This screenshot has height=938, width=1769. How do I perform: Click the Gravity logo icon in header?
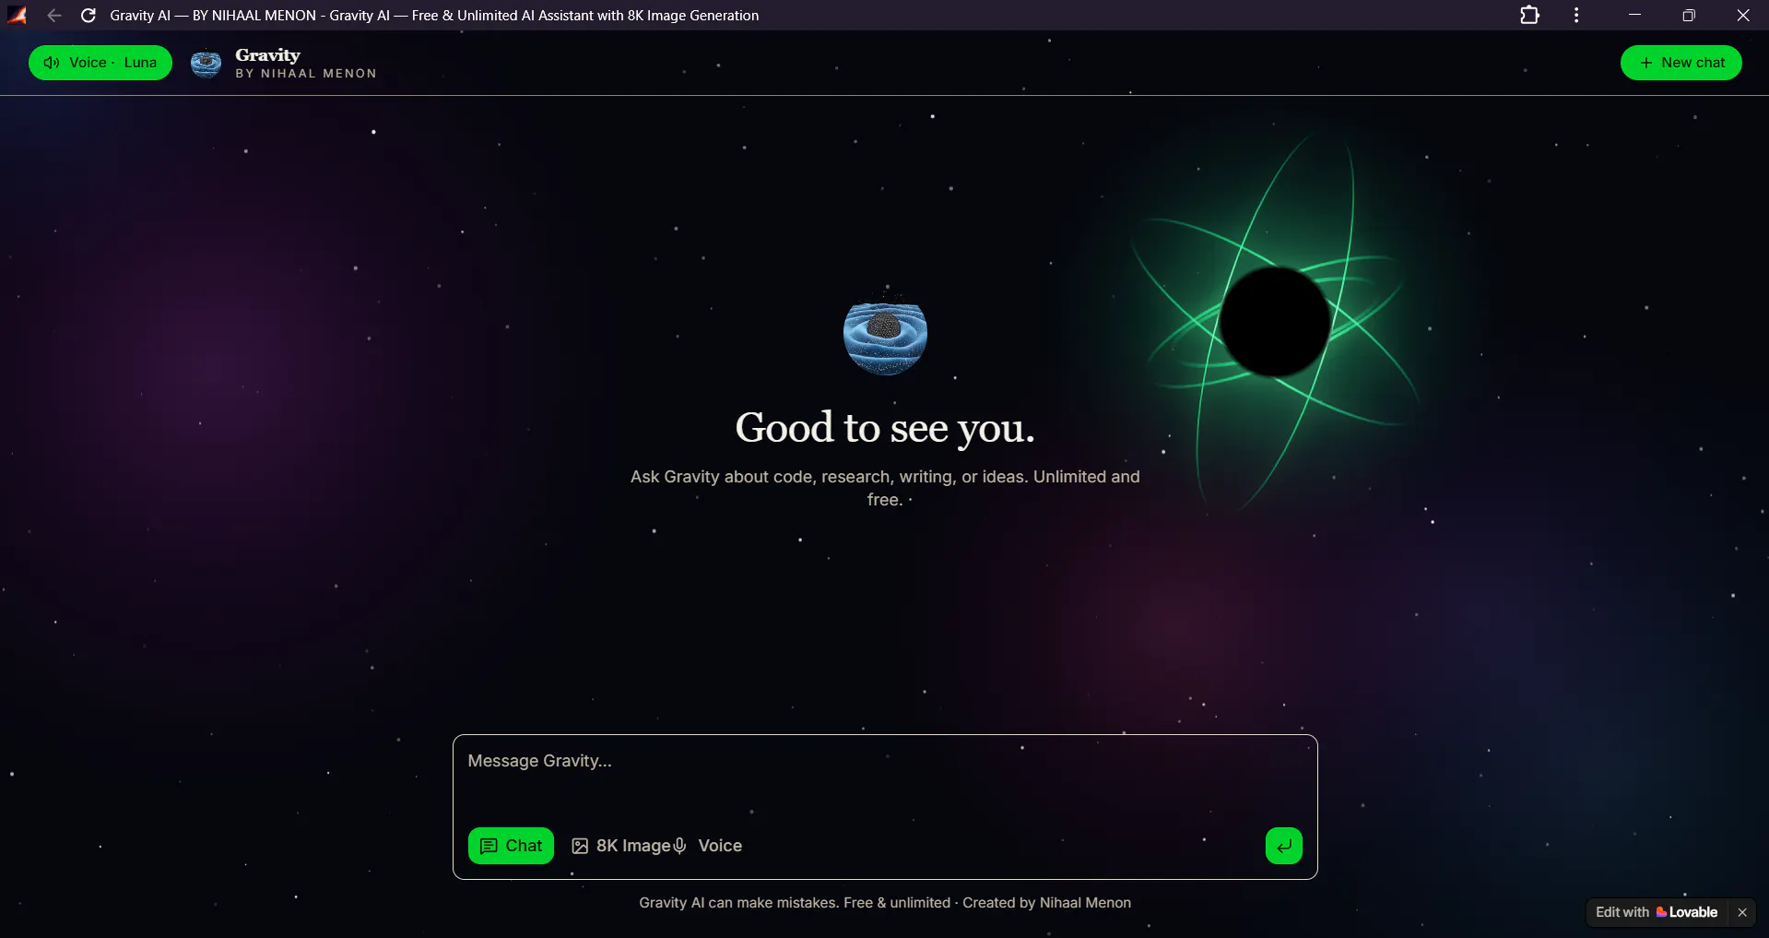206,63
